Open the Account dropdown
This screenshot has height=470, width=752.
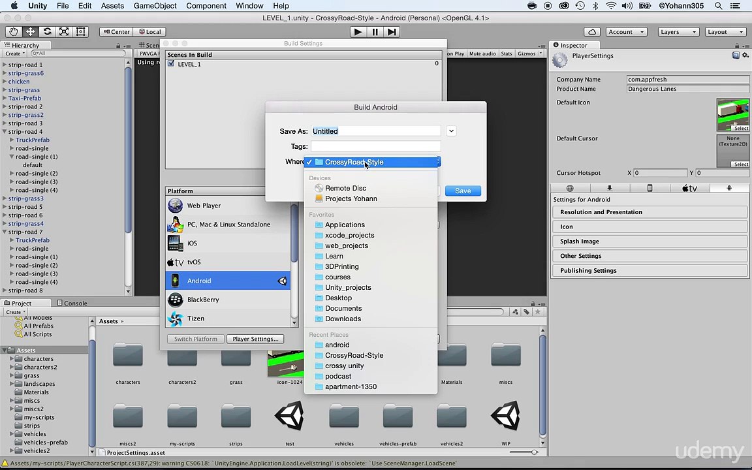(x=627, y=31)
